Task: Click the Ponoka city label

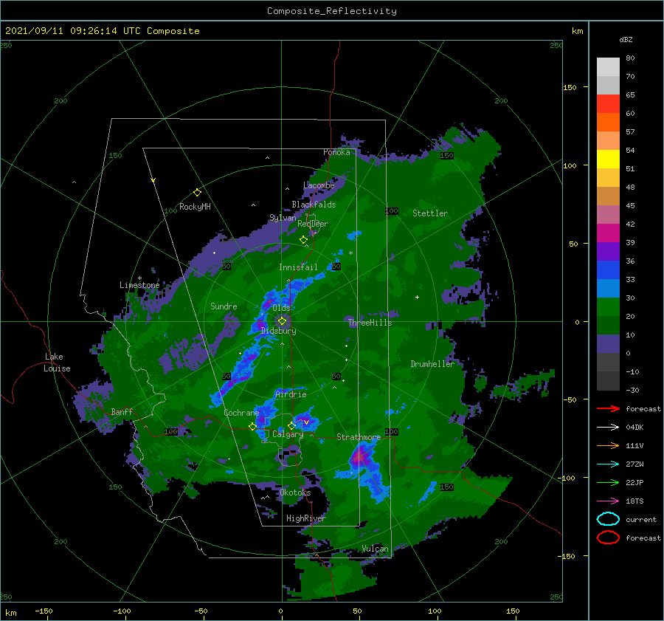Action: coord(336,152)
